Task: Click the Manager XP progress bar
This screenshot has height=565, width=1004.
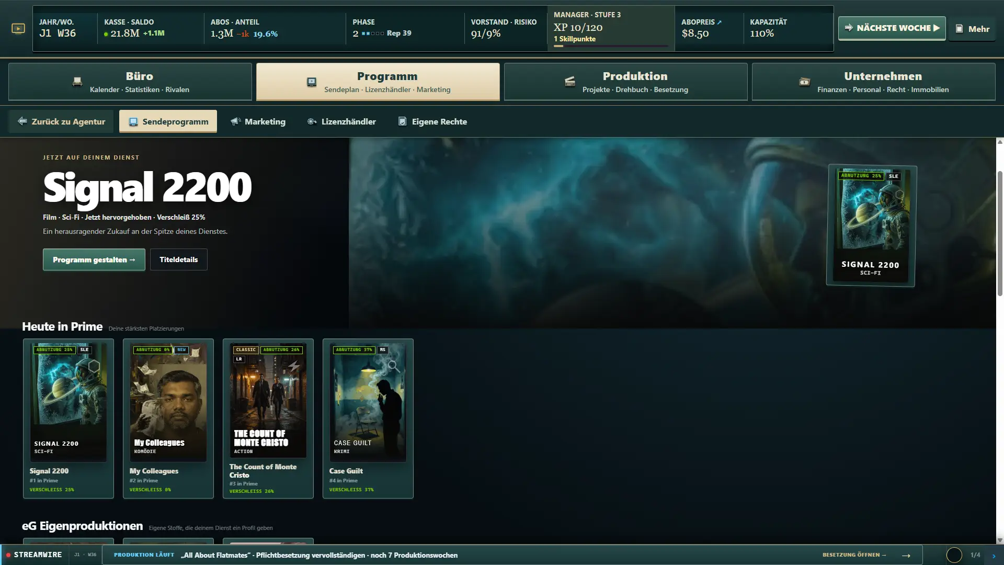Action: pos(611,46)
